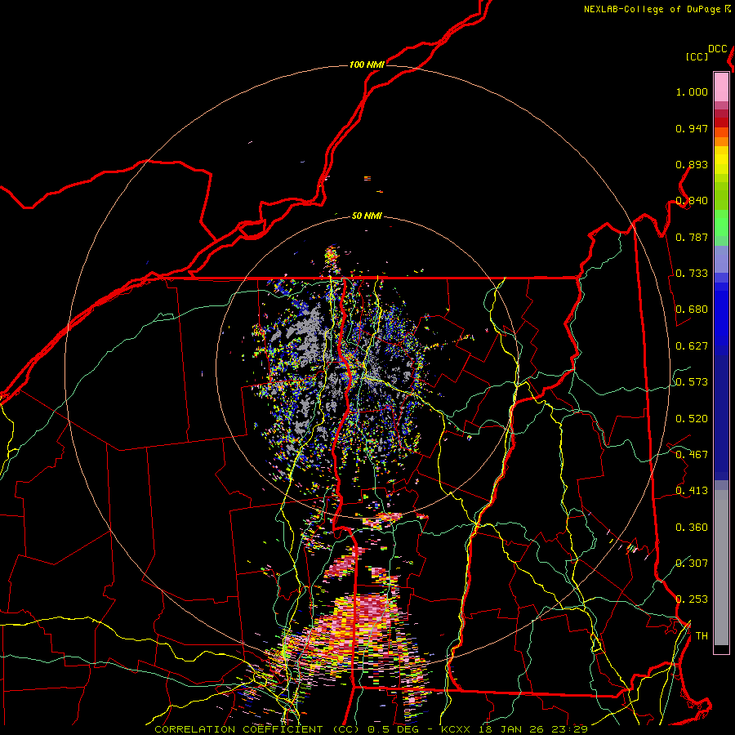
Task: Click the 0.413 legend value
Action: [x=692, y=491]
